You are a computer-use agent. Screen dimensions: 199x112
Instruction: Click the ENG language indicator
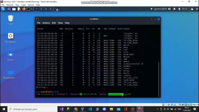179,109
